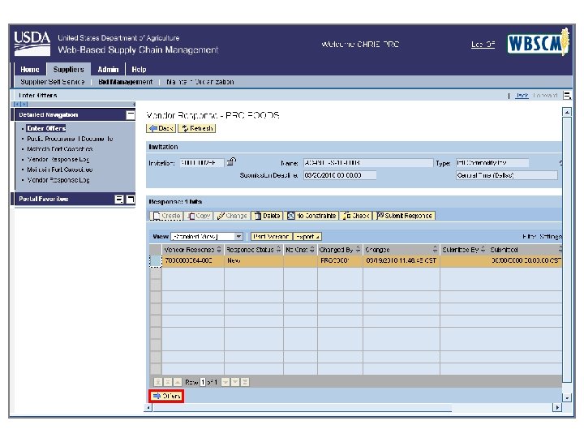The width and height of the screenshot is (584, 438).
Task: Go to last page of table
Action: pyautogui.click(x=245, y=382)
